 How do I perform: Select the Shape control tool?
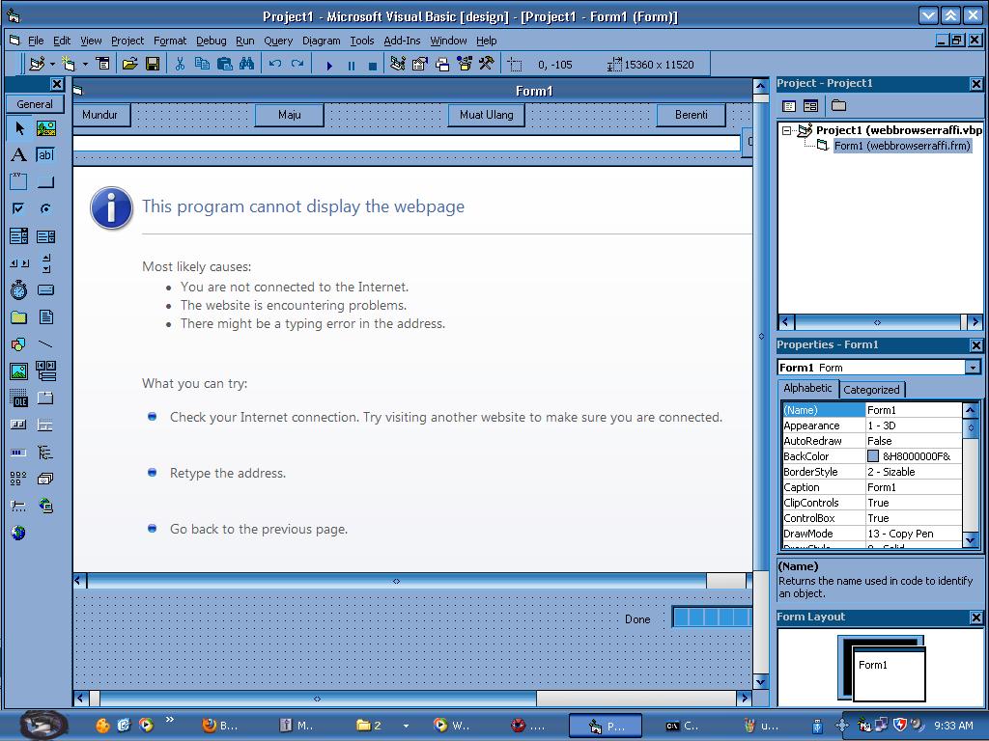tap(19, 344)
